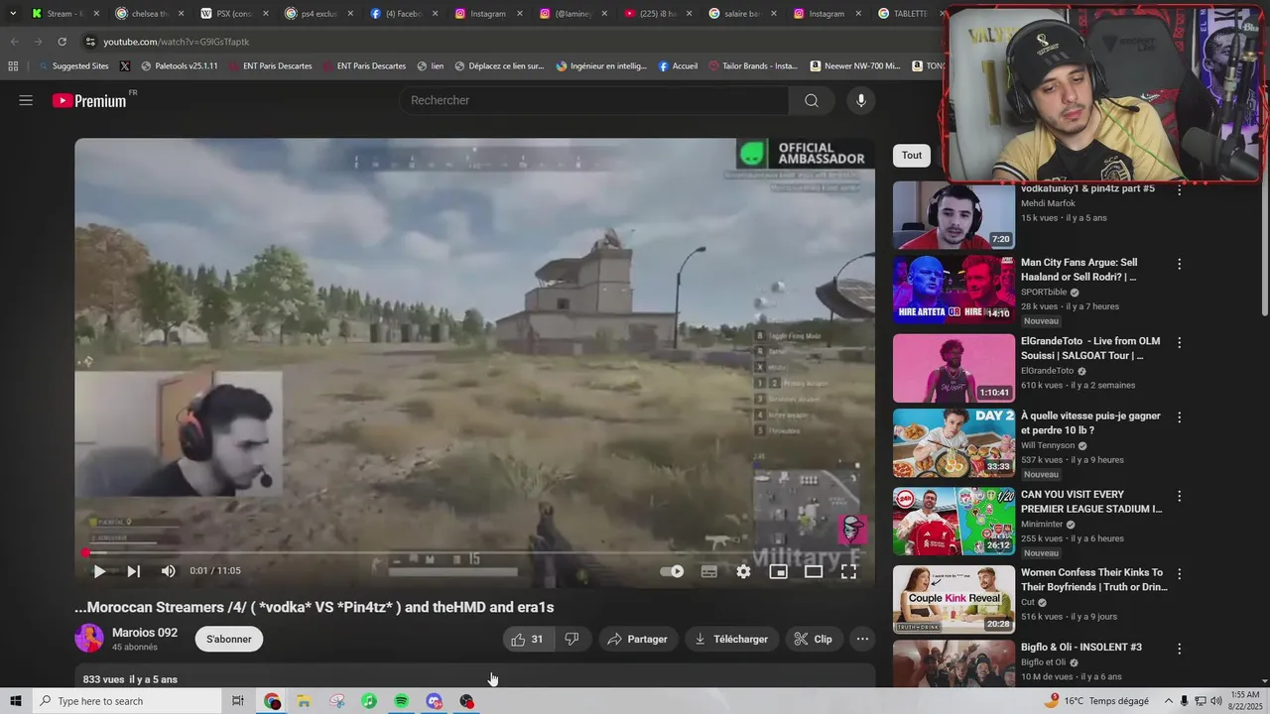Play the video
The width and height of the screenshot is (1270, 714).
(99, 571)
